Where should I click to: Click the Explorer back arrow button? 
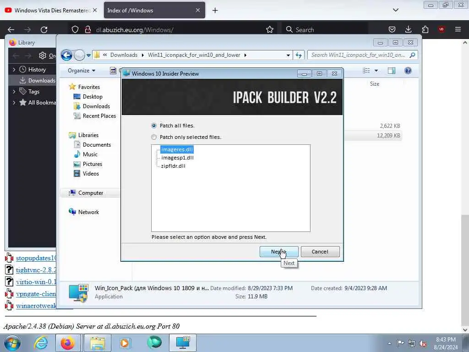click(66, 55)
